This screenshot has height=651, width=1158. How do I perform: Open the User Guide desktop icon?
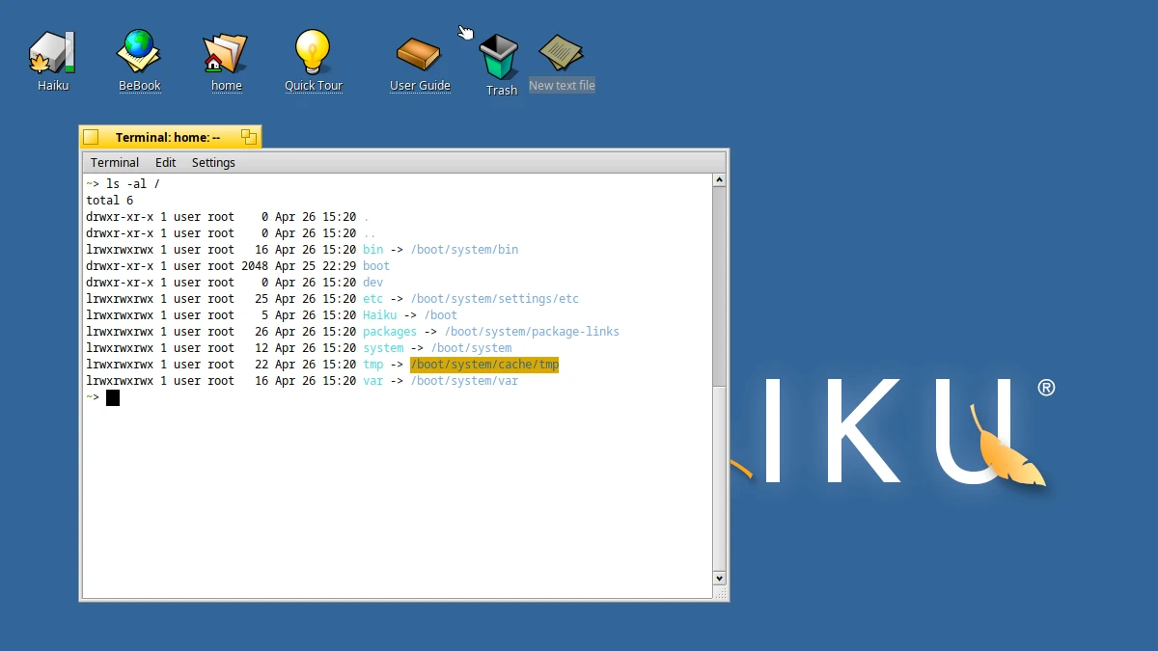coord(420,53)
